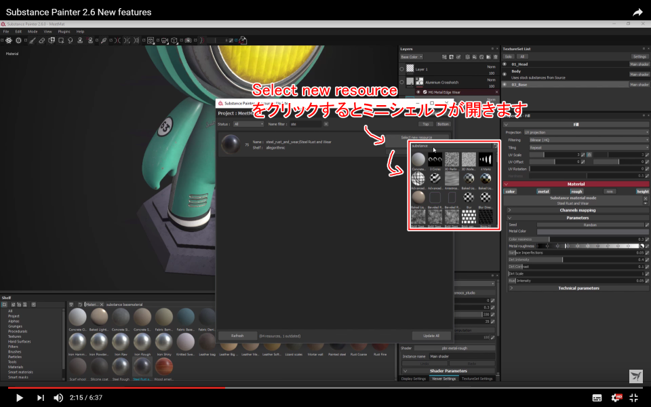
Task: Remove the Materials filter tag in Shelf
Action: pyautogui.click(x=101, y=305)
